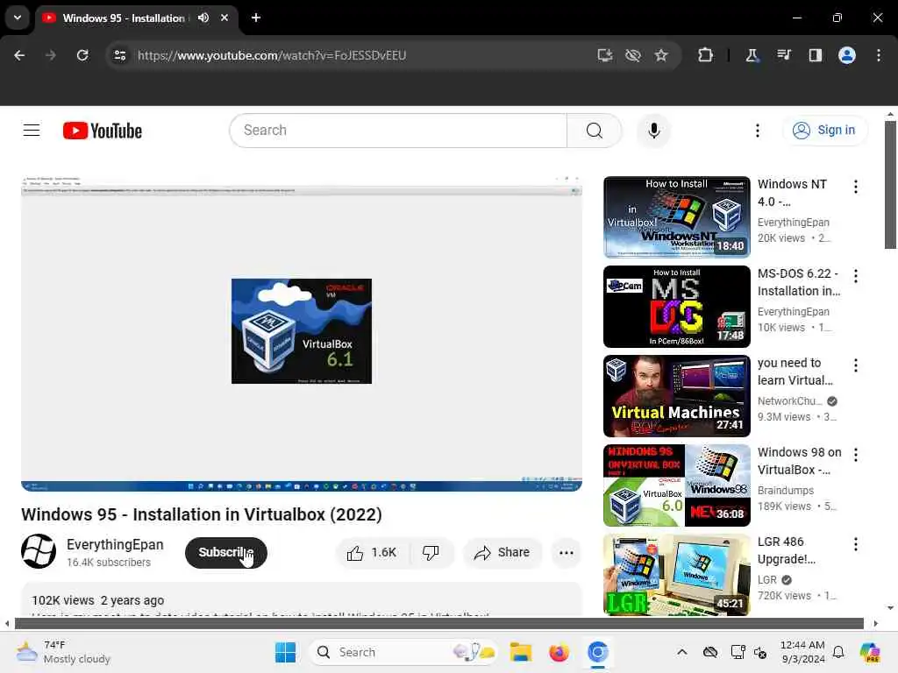Open options for MS-DOS 6.22 video
The height and width of the screenshot is (673, 898).
[x=856, y=276]
